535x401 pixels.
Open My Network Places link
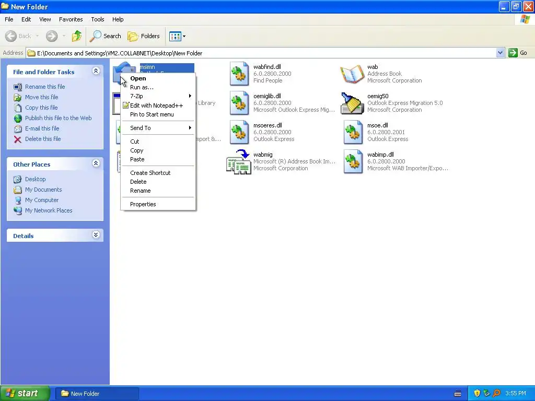tap(49, 210)
